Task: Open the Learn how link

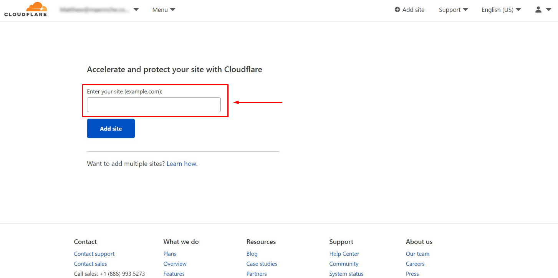Action: pos(181,164)
